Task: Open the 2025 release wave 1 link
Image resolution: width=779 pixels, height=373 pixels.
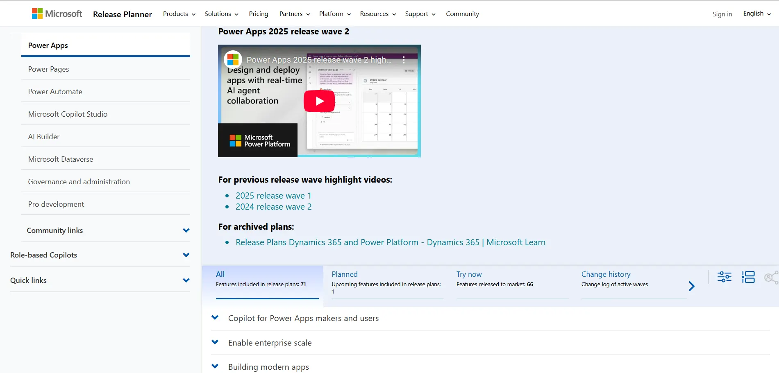Action: pyautogui.click(x=273, y=196)
